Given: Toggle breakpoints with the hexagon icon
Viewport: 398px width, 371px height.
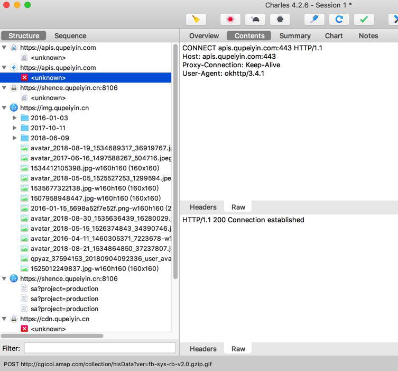Looking at the screenshot, I should pos(280,19).
